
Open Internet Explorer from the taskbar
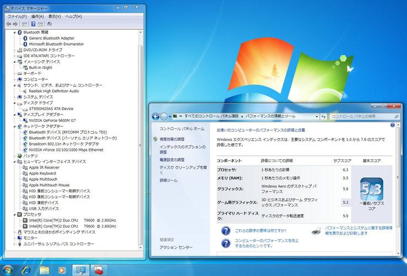(25, 270)
